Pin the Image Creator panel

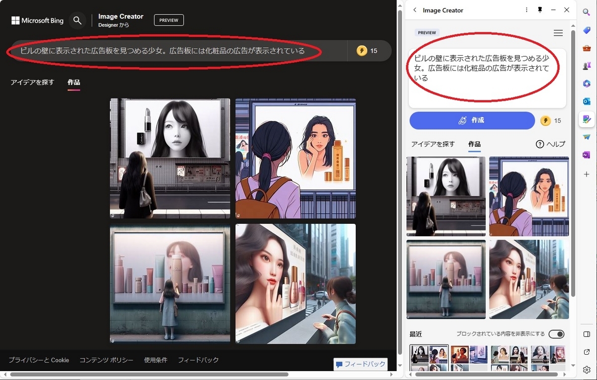(x=540, y=10)
